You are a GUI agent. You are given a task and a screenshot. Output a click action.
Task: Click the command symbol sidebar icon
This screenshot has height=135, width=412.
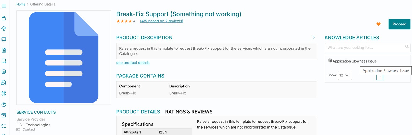coord(4,94)
